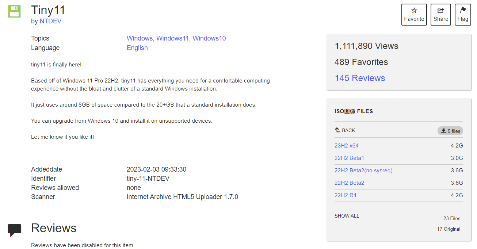This screenshot has height=249, width=477.
Task: Click the 22H2 Beta2 file link
Action: [349, 183]
